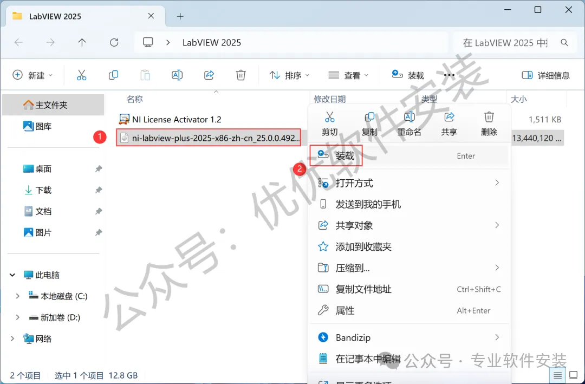Viewport: 585px width, 384px height.
Task: Sort by the 修改日期 column header
Action: click(x=330, y=99)
